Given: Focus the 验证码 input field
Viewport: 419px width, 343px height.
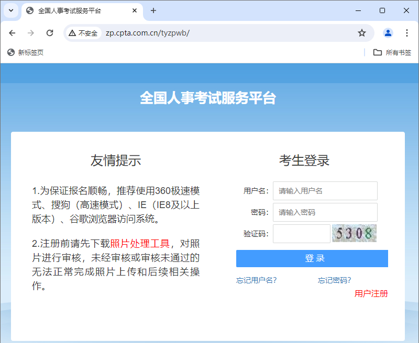Looking at the screenshot, I should click(302, 234).
